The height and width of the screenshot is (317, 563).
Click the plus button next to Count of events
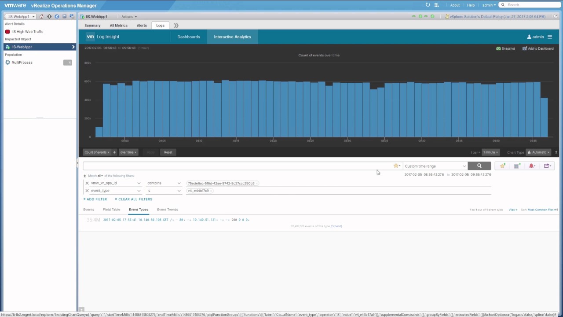click(x=114, y=152)
